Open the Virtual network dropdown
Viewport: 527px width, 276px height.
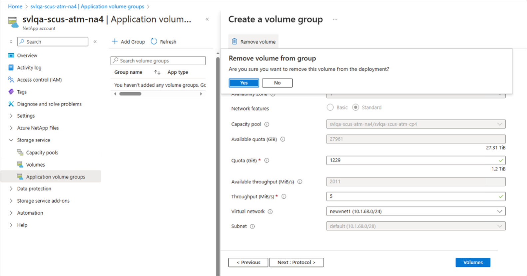(416, 211)
